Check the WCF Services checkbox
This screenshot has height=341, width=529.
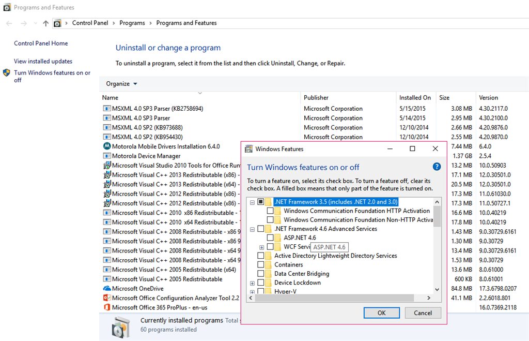tap(270, 246)
